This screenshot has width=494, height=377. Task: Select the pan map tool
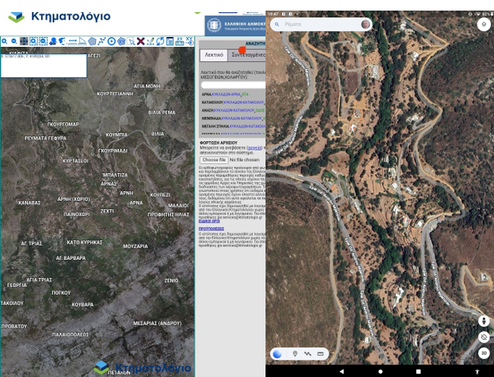tap(24, 42)
